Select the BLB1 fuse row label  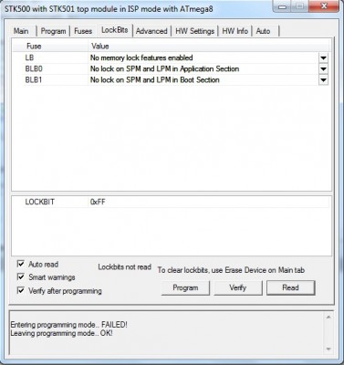pos(34,80)
